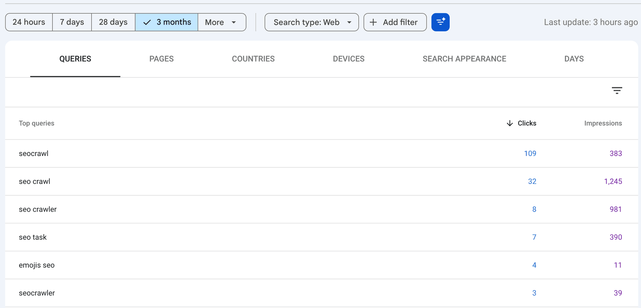Screen dimensions: 641x308
Task: Click the 3 clicks value for seocrawler
Action: click(534, 293)
